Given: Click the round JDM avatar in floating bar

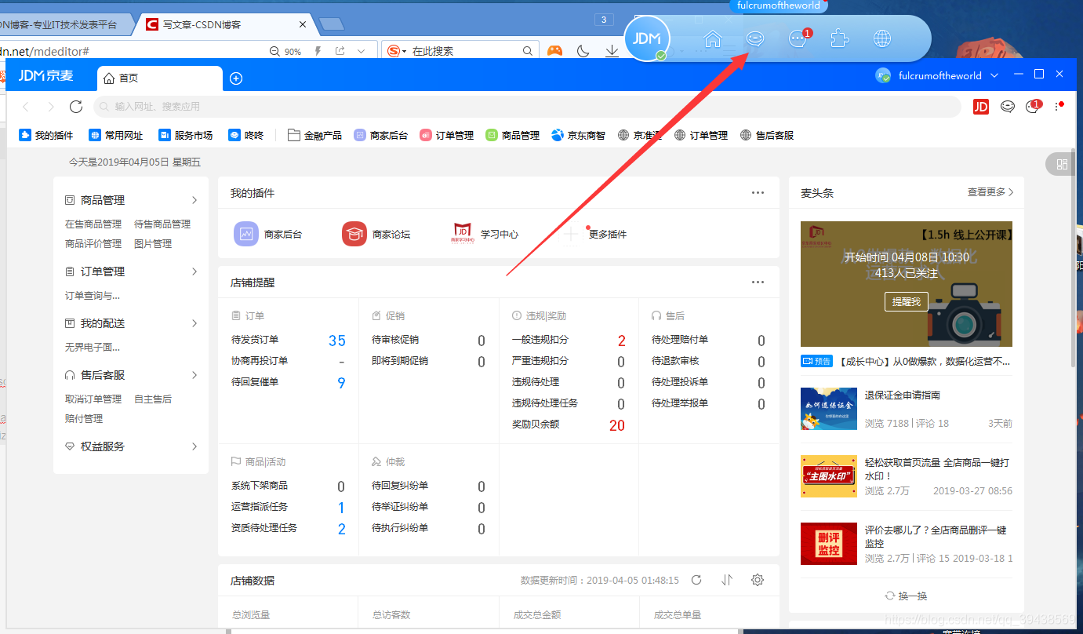Looking at the screenshot, I should [647, 38].
